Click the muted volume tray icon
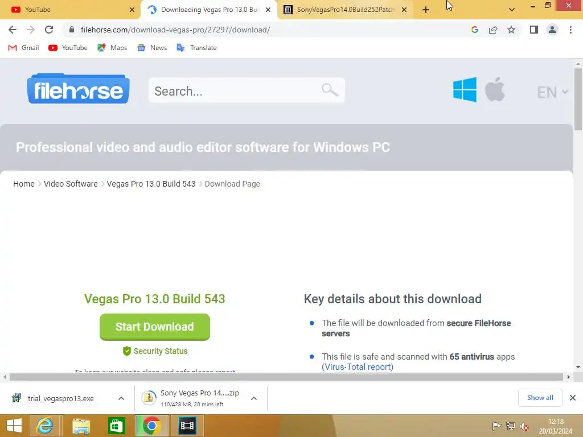The width and height of the screenshot is (583, 437). pos(524,426)
